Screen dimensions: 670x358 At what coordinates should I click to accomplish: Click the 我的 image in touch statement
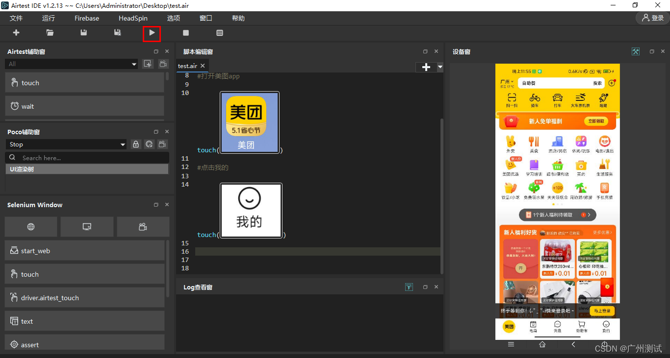(251, 211)
